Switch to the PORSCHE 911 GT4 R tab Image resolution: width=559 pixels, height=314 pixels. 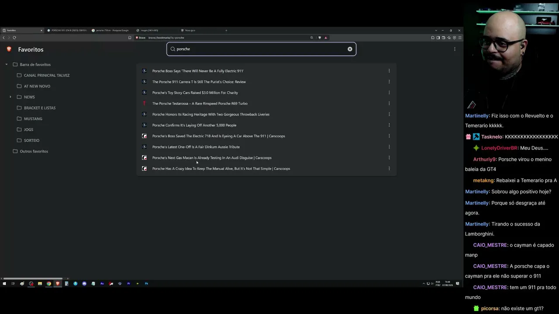[67, 31]
